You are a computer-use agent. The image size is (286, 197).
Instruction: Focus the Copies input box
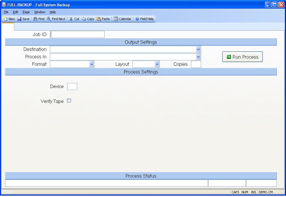coord(196,64)
